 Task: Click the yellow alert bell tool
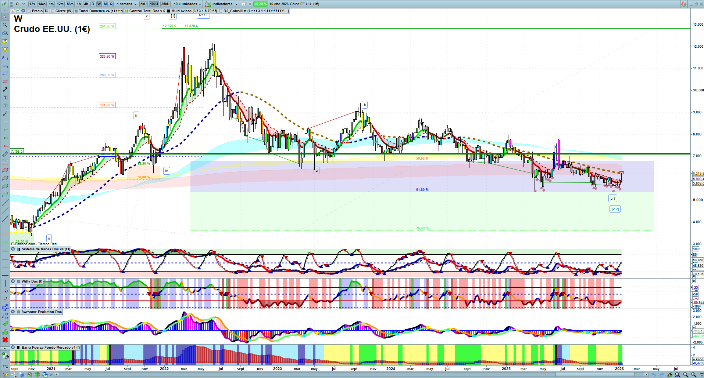5,49
